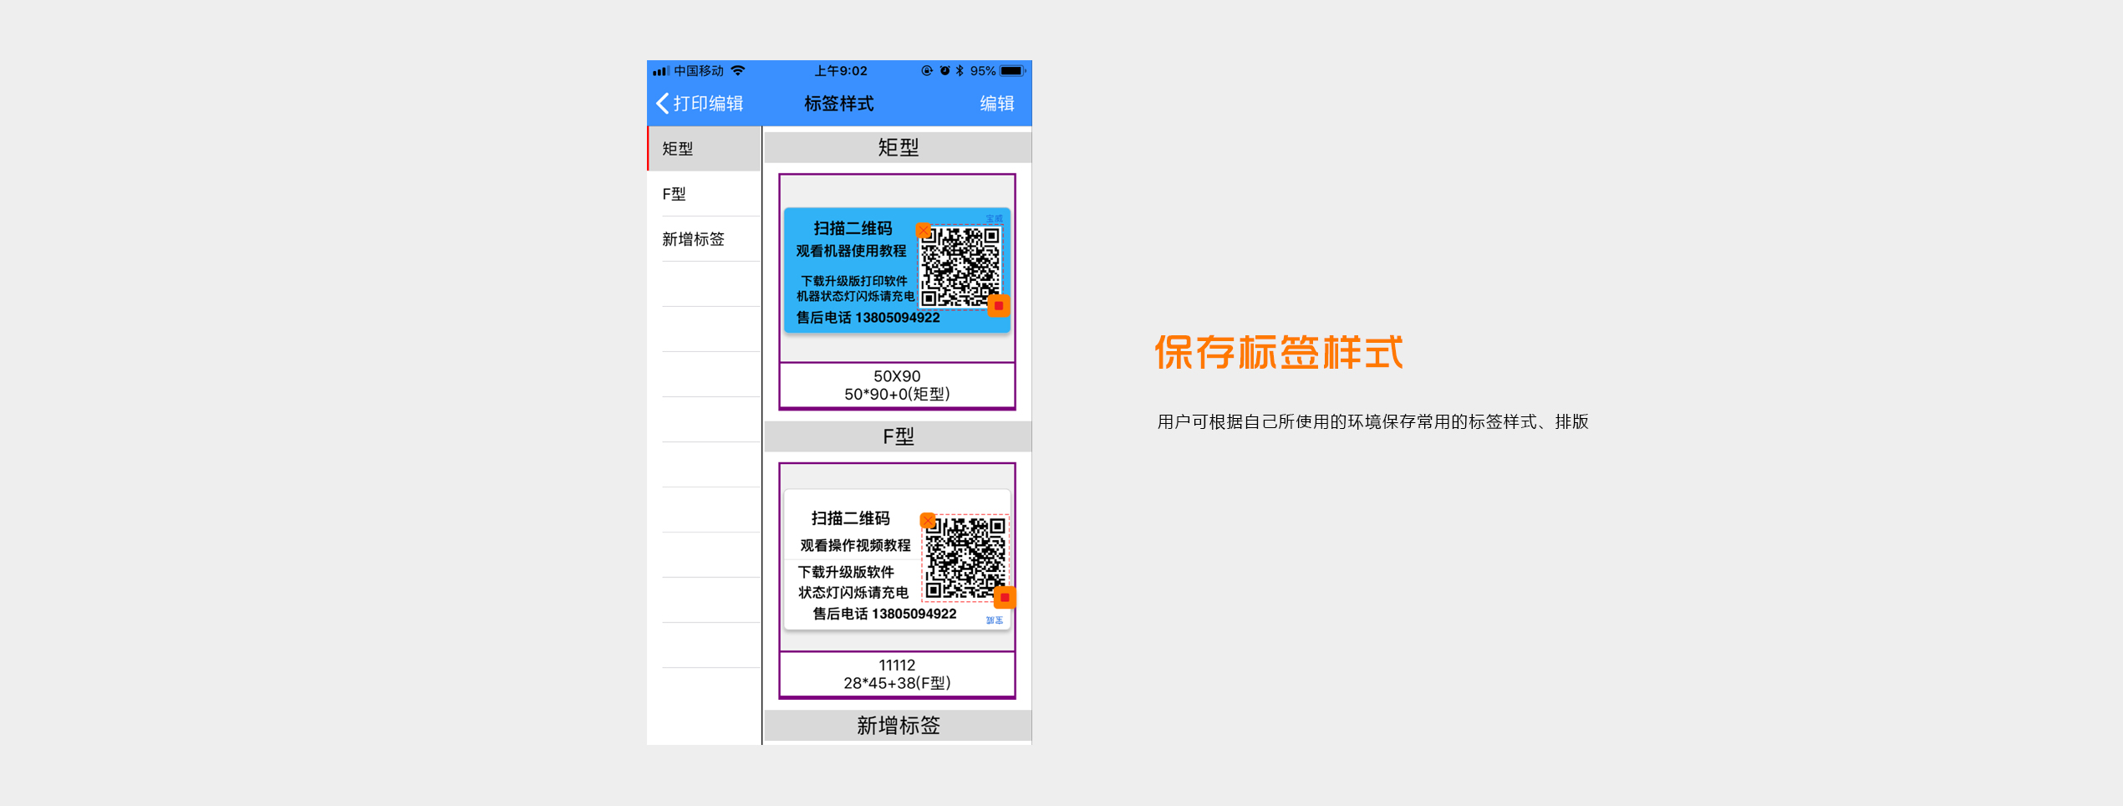Click the 观看操作视频教程 text on the F型 label
The width and height of the screenshot is (2123, 806).
[855, 545]
